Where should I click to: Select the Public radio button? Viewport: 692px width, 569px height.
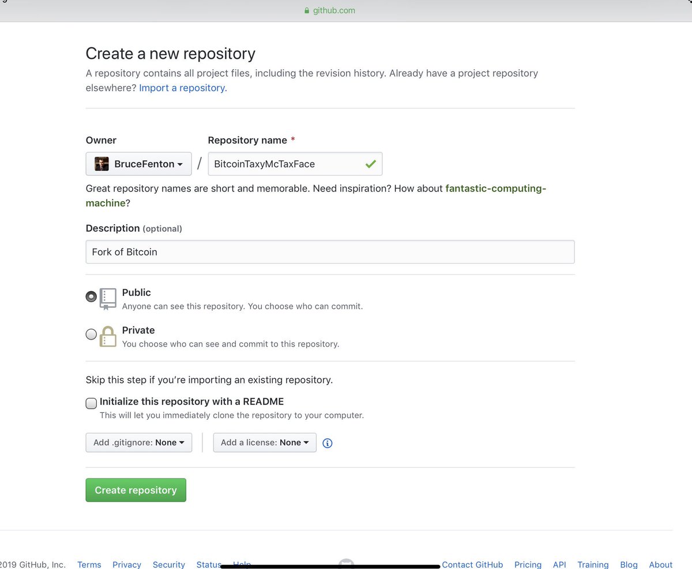91,296
